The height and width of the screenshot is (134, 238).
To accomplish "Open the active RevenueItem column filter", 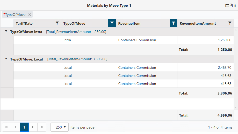I will [x=173, y=23].
